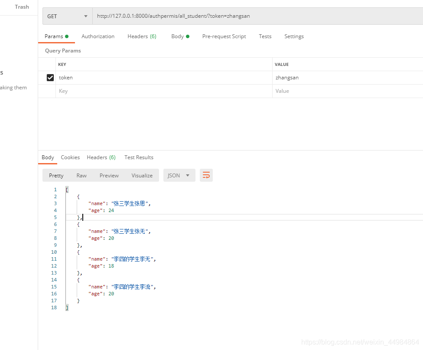This screenshot has width=423, height=350.
Task: Select the response Body tab
Action: pos(48,157)
